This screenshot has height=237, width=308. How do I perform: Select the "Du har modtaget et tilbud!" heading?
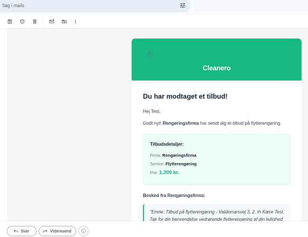tap(185, 96)
